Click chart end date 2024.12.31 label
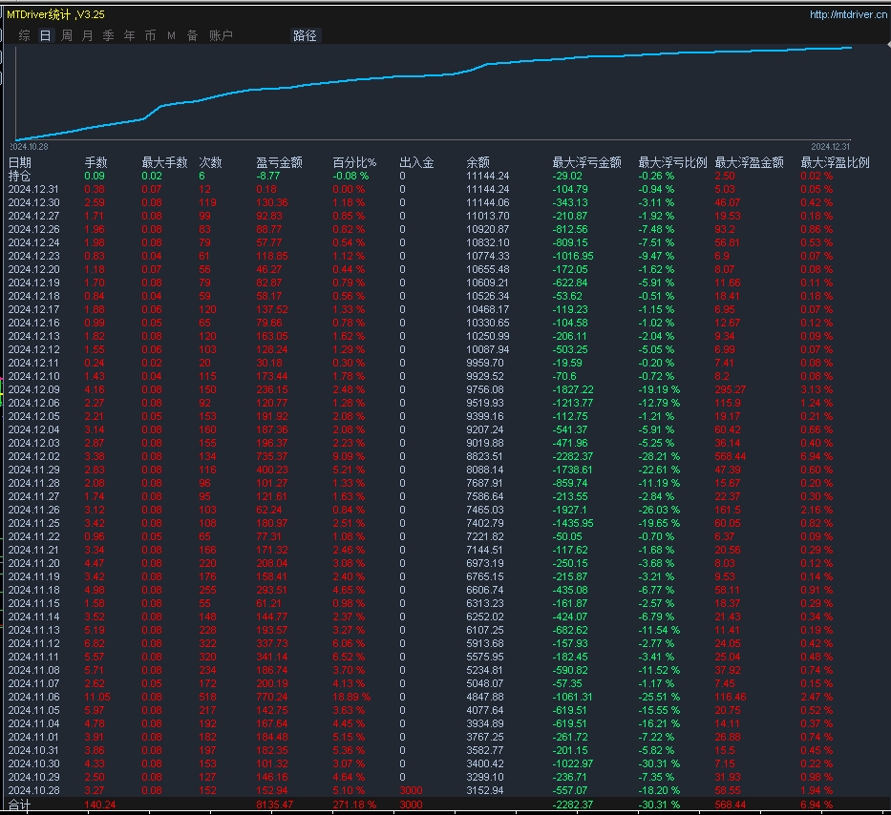 [x=830, y=147]
